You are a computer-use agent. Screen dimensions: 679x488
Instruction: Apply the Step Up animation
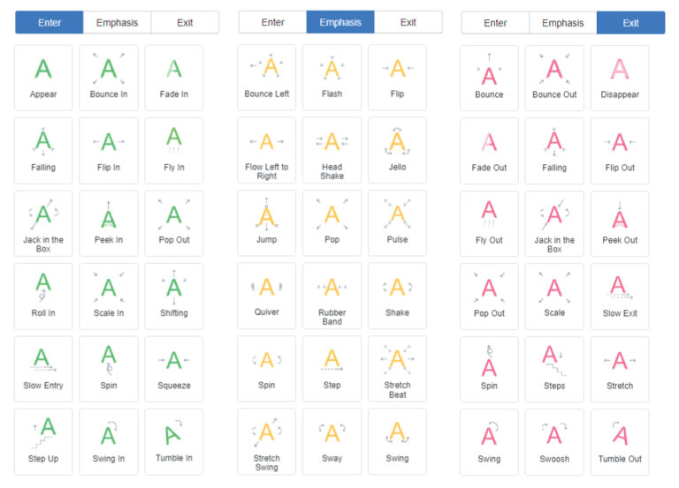pyautogui.click(x=43, y=441)
